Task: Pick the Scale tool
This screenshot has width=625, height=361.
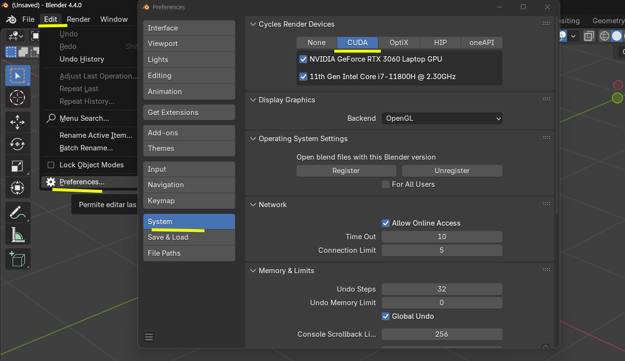Action: (x=17, y=166)
